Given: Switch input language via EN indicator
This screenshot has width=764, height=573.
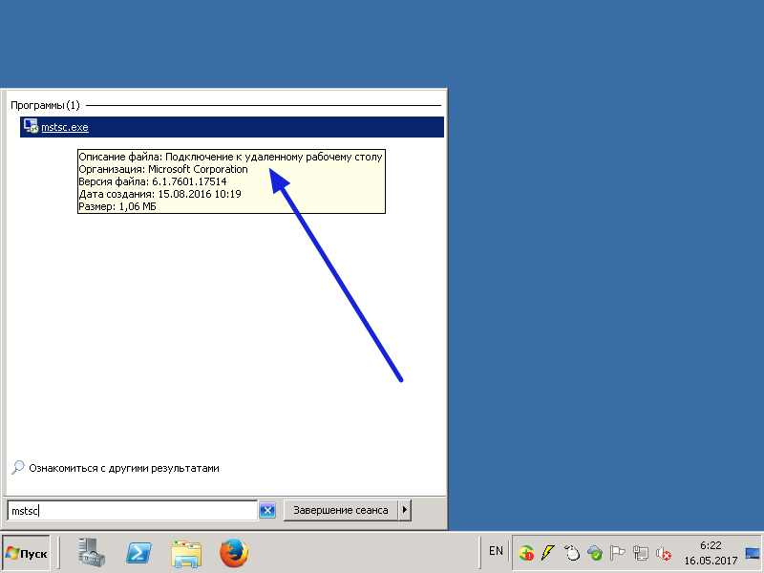Looking at the screenshot, I should pos(496,551).
